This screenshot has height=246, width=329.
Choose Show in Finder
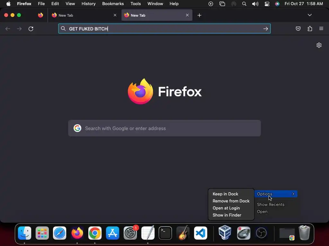click(x=231, y=215)
